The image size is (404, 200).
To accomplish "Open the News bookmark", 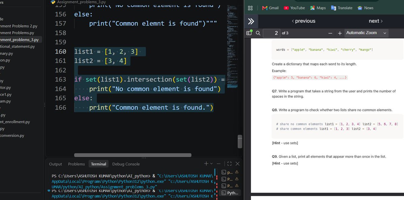I will point(365,8).
